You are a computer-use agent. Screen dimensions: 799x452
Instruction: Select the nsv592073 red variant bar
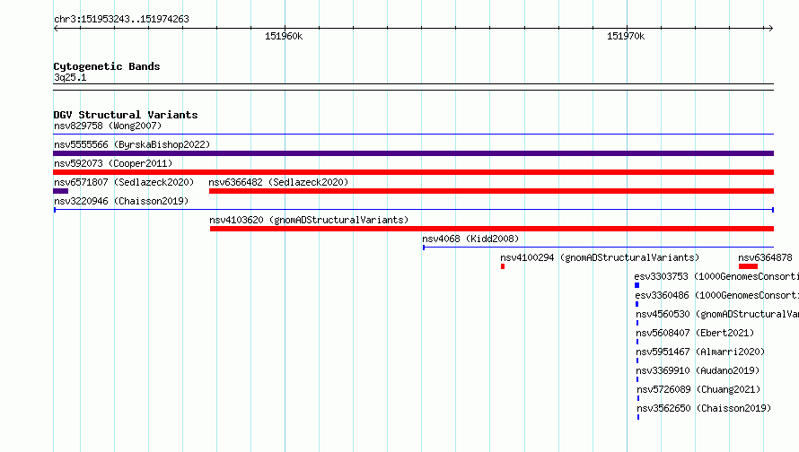coord(413,172)
